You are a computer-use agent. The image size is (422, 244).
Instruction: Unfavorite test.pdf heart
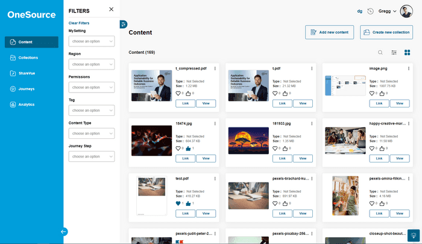(178, 204)
